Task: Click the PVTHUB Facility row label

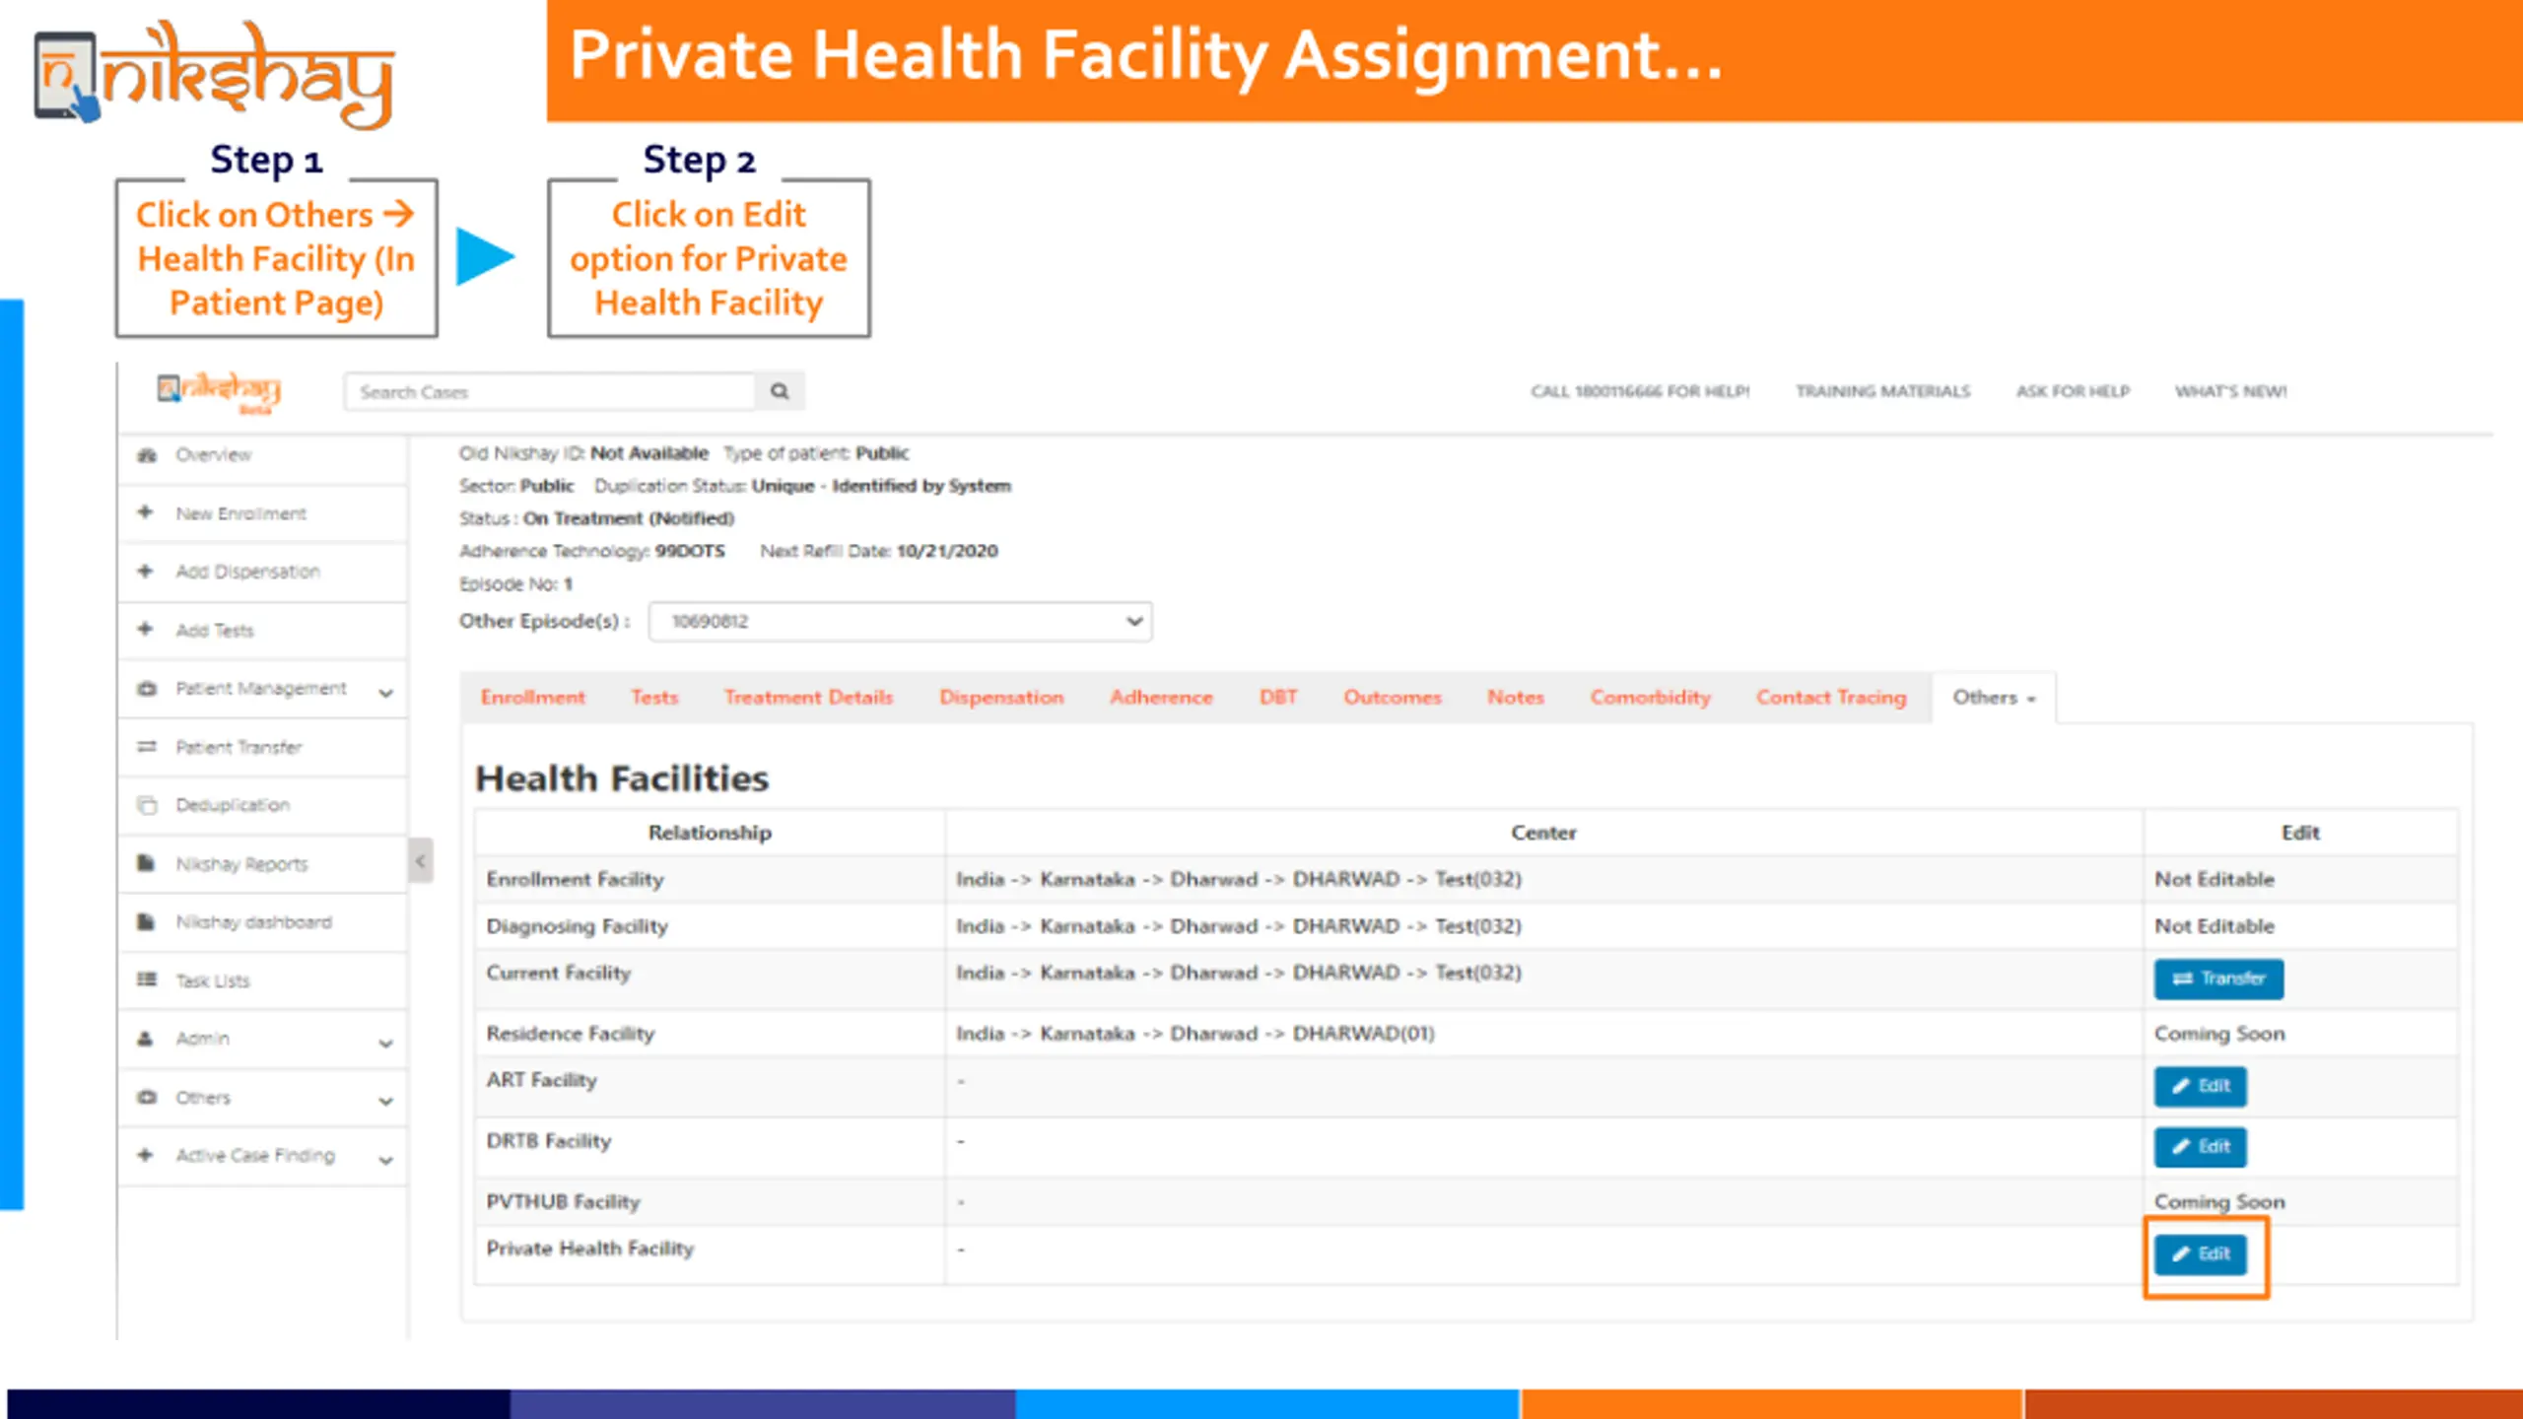Action: pos(563,1202)
